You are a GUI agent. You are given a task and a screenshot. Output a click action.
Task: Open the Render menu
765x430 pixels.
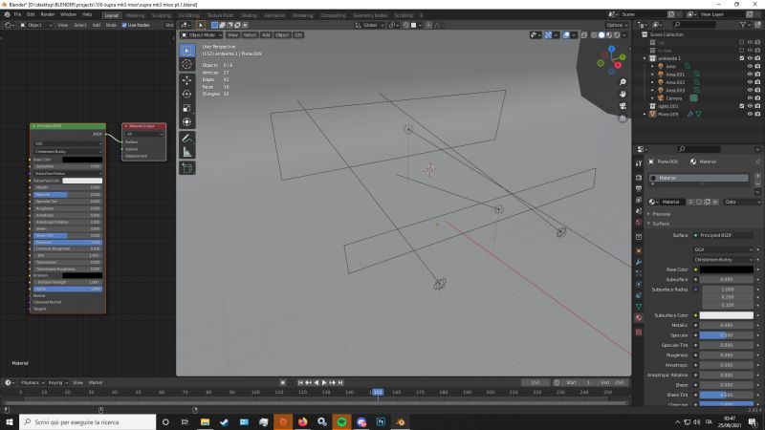(47, 14)
